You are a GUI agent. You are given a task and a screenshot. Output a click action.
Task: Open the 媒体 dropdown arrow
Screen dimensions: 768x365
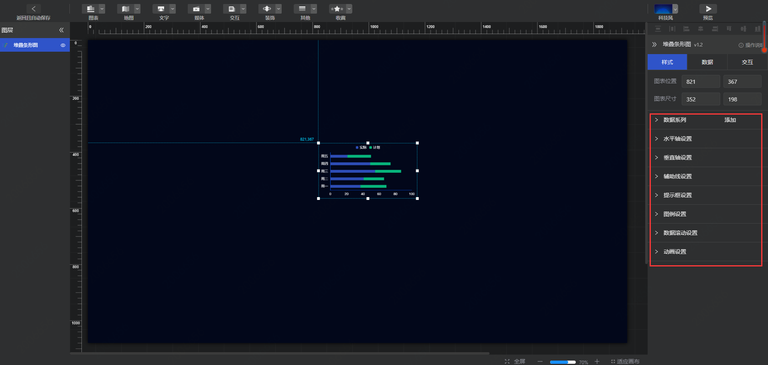click(208, 9)
